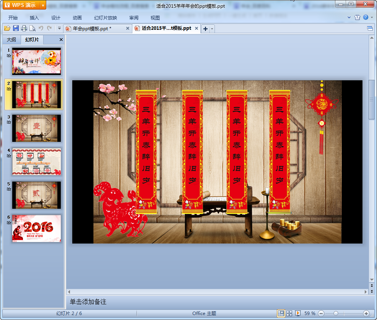Open the 审阅 menu tab

(134, 18)
